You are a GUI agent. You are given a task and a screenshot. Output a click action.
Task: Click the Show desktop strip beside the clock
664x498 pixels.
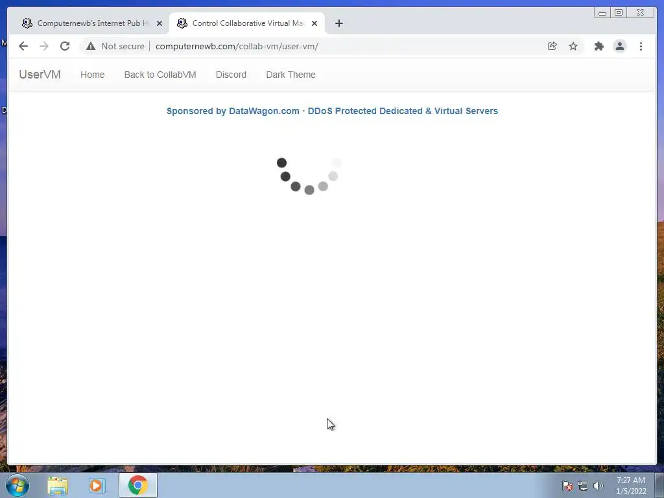pyautogui.click(x=659, y=485)
